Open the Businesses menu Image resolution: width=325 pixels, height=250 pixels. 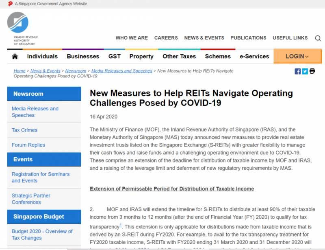coord(83,56)
